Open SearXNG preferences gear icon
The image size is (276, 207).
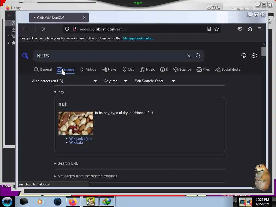point(254,56)
